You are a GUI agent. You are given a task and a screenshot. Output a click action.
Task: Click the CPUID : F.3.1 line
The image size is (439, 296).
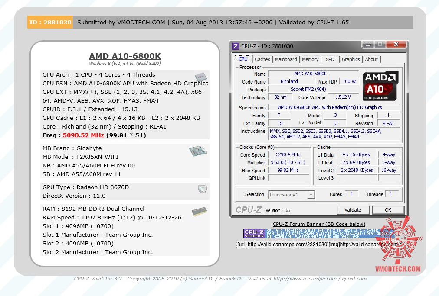90,109
